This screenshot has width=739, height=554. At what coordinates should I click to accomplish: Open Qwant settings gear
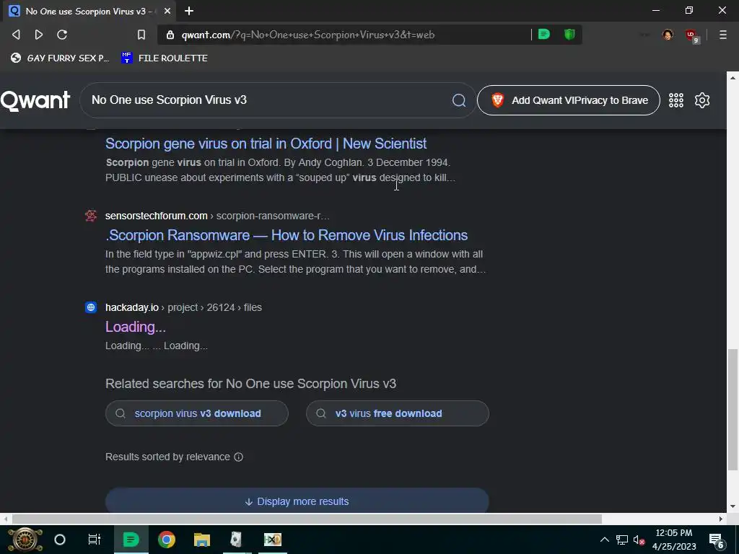click(x=702, y=100)
